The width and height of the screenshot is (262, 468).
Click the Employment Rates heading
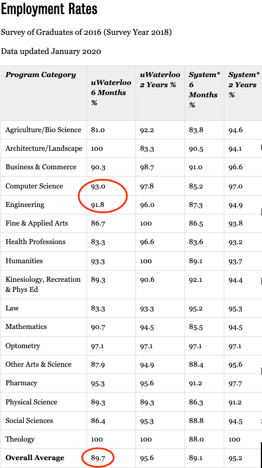(x=49, y=9)
